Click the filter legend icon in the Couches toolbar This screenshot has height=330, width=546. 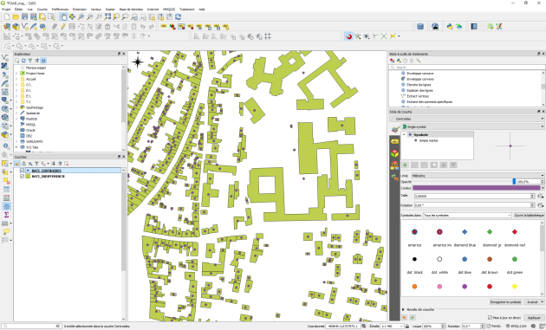[36, 164]
